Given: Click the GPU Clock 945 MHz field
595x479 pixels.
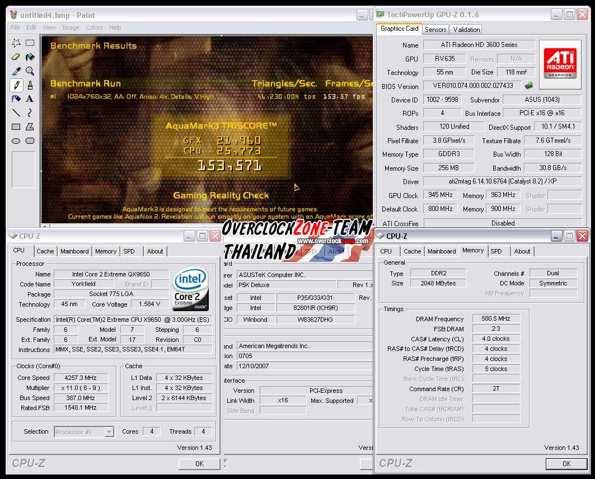Looking at the screenshot, I should 440,195.
